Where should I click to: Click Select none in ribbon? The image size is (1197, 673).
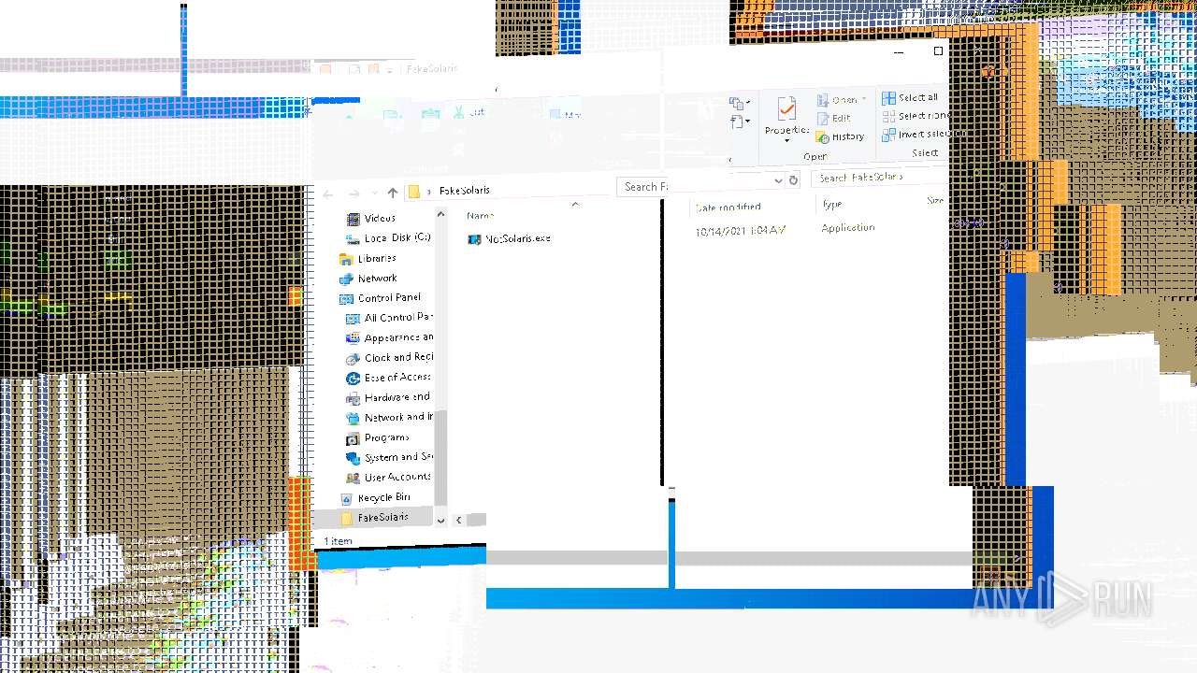point(915,116)
